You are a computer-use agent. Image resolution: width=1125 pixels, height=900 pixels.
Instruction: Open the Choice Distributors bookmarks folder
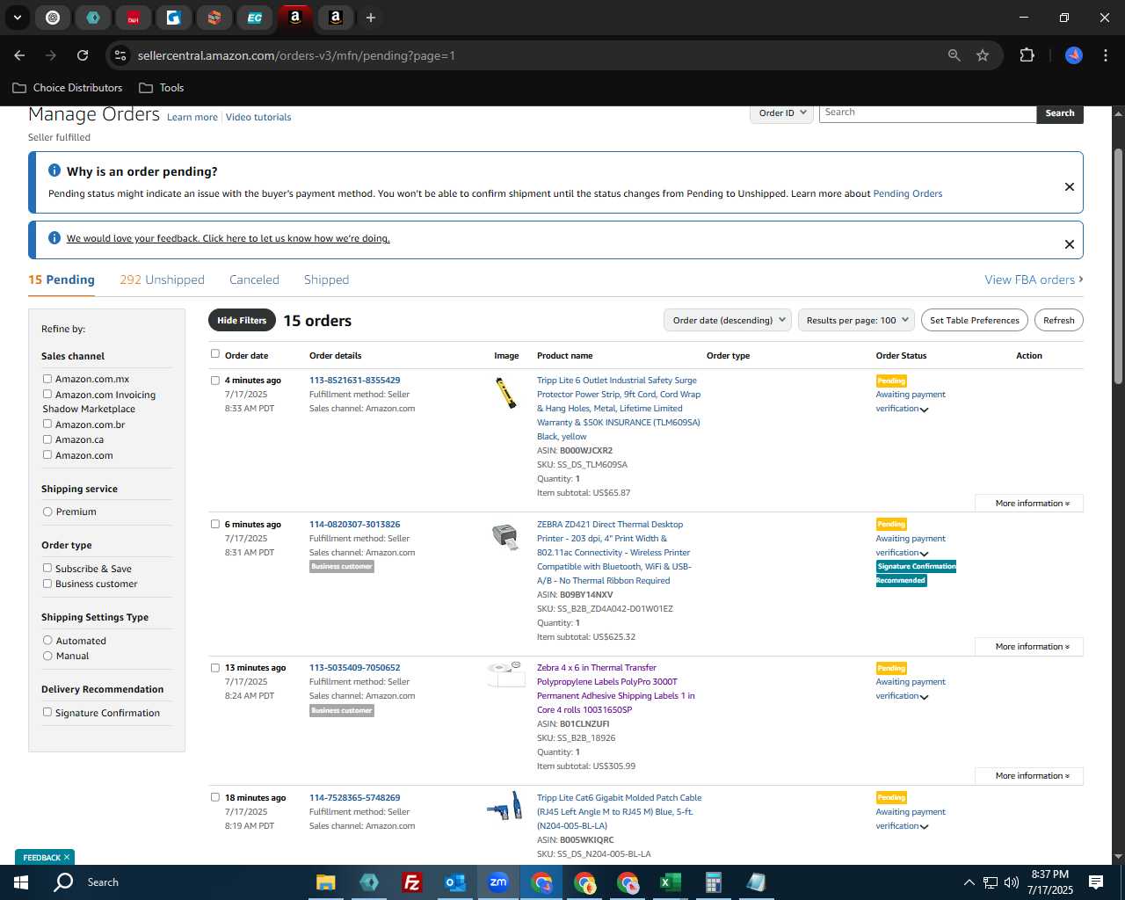(68, 88)
